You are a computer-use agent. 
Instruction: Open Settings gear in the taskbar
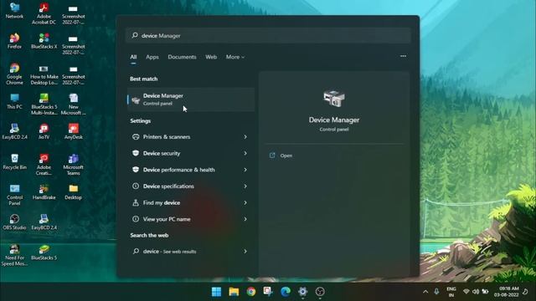point(302,292)
